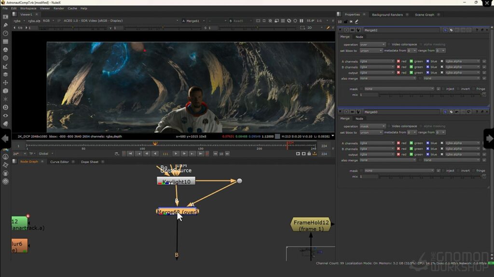Viewport: 494px width, 277px height.
Task: Toggle blue output checkbox in Merge62
Action: click(427, 73)
